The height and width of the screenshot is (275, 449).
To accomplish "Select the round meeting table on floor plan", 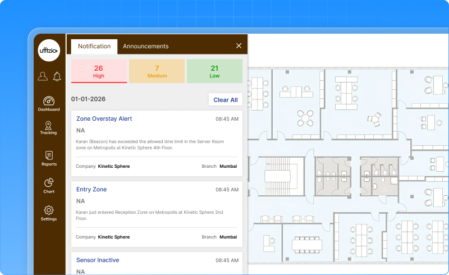I will tap(305, 117).
